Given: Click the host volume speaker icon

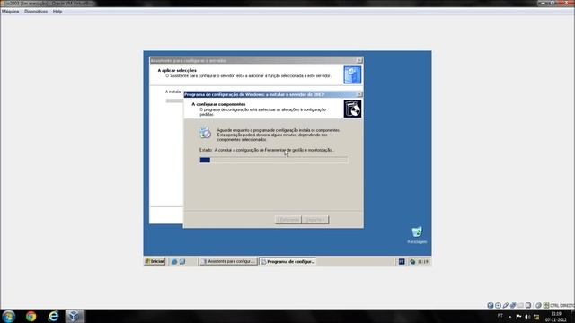Looking at the screenshot, I should point(527,317).
